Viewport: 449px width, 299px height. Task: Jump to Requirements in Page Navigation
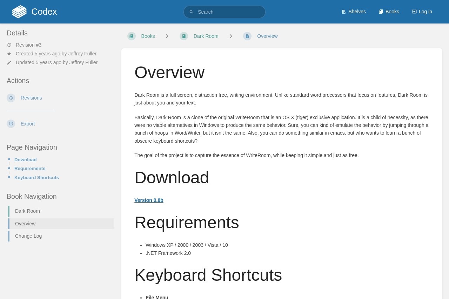point(30,168)
